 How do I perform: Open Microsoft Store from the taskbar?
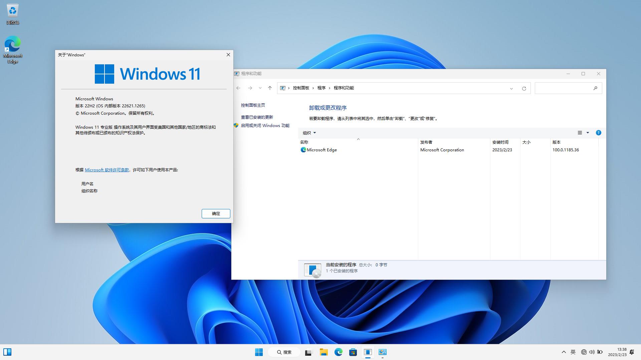tap(353, 352)
